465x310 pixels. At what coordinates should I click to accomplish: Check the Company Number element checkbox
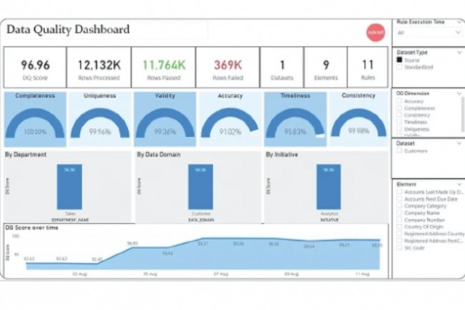[400, 220]
